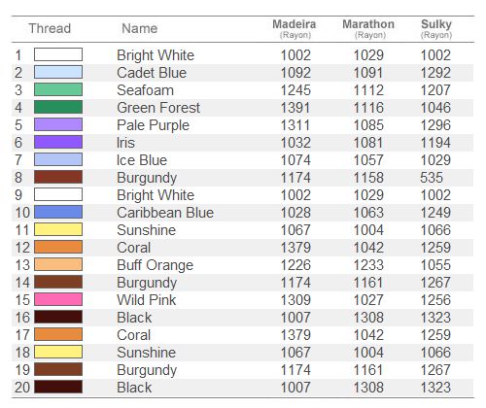Select the Green Forest swatch
486x408 pixels.
tap(58, 107)
